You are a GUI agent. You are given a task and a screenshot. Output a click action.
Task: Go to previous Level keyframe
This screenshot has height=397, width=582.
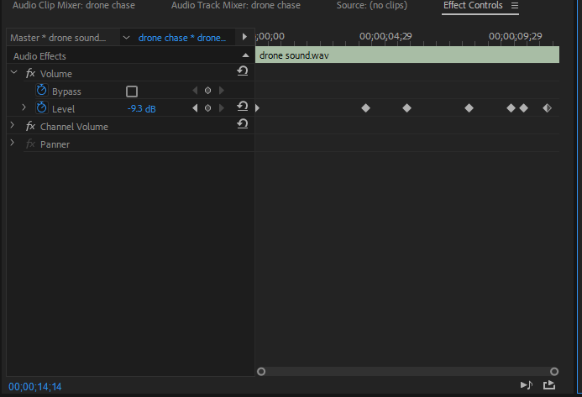tap(195, 108)
